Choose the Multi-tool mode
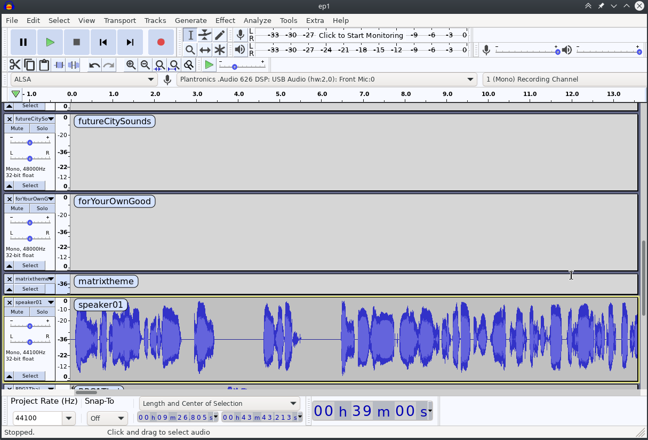The height and width of the screenshot is (440, 648). (x=220, y=49)
